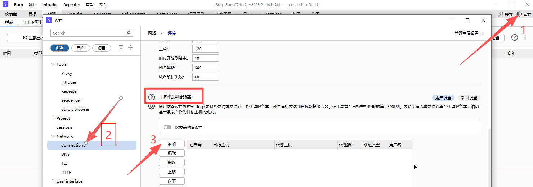Select the 所有 filter pill
Viewport: 533px width, 187px height.
click(x=60, y=48)
